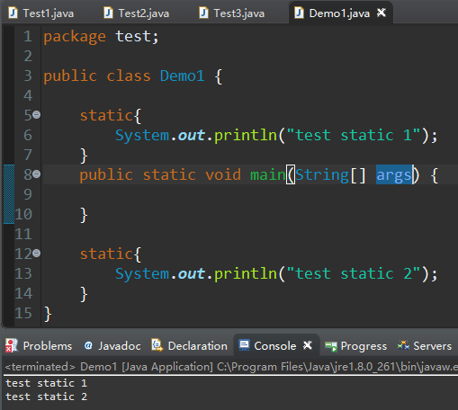Open the Problems view tab
The width and height of the screenshot is (458, 410).
pyautogui.click(x=39, y=346)
